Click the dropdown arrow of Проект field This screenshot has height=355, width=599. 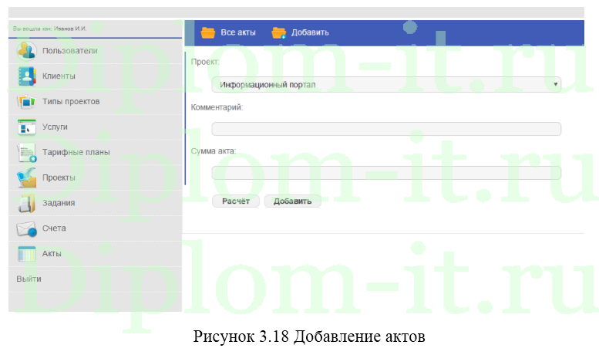click(x=555, y=85)
